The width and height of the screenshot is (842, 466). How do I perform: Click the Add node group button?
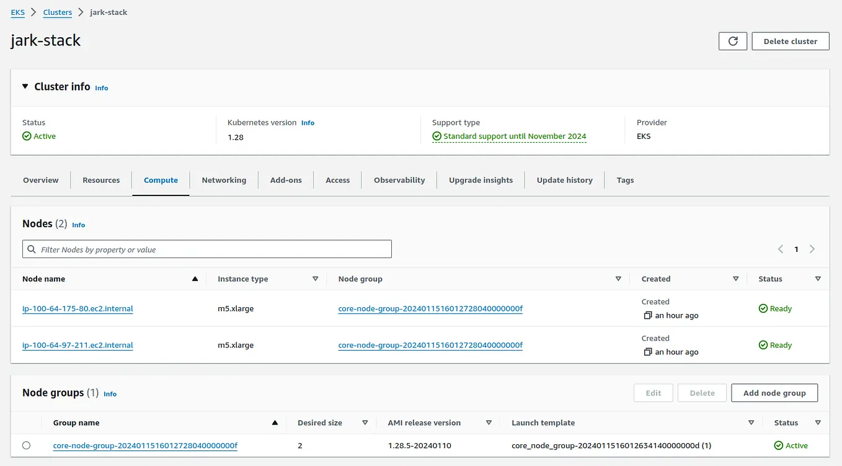774,393
